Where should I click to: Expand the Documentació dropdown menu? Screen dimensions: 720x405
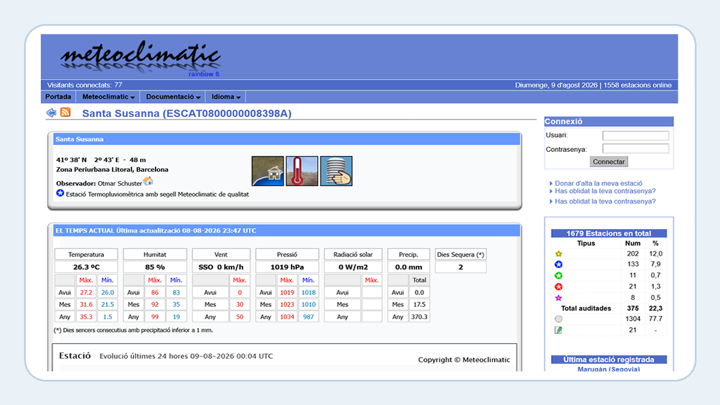coord(173,97)
